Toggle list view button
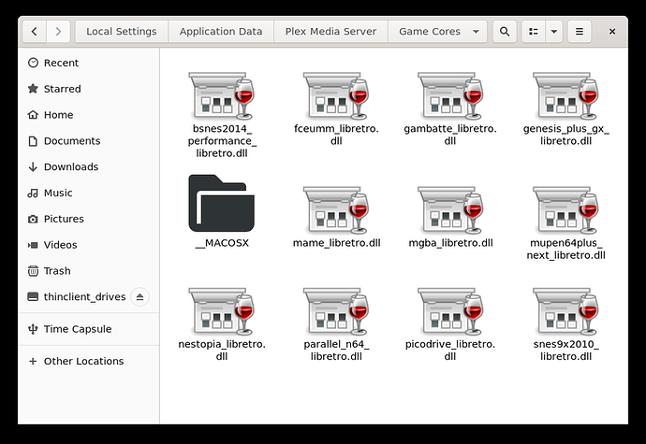The width and height of the screenshot is (646, 444). [534, 32]
